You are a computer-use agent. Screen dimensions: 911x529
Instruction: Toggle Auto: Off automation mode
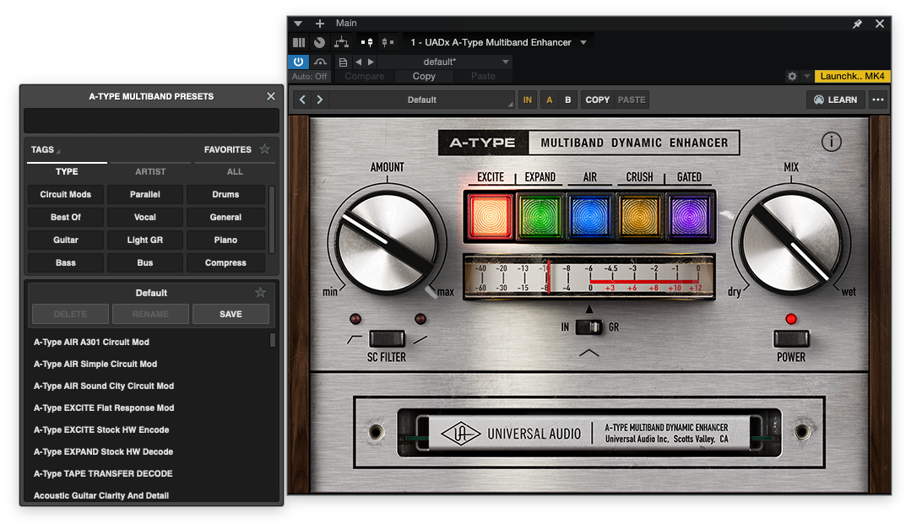click(x=309, y=76)
